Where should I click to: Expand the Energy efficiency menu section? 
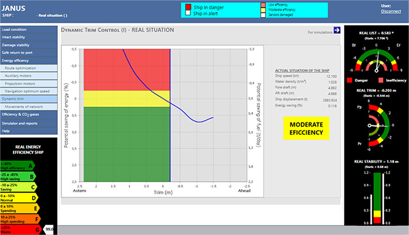pos(29,60)
